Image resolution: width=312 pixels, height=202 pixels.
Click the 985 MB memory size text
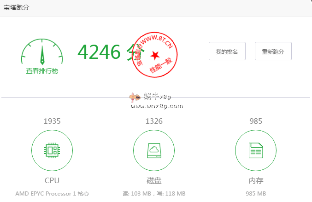pyautogui.click(x=256, y=194)
